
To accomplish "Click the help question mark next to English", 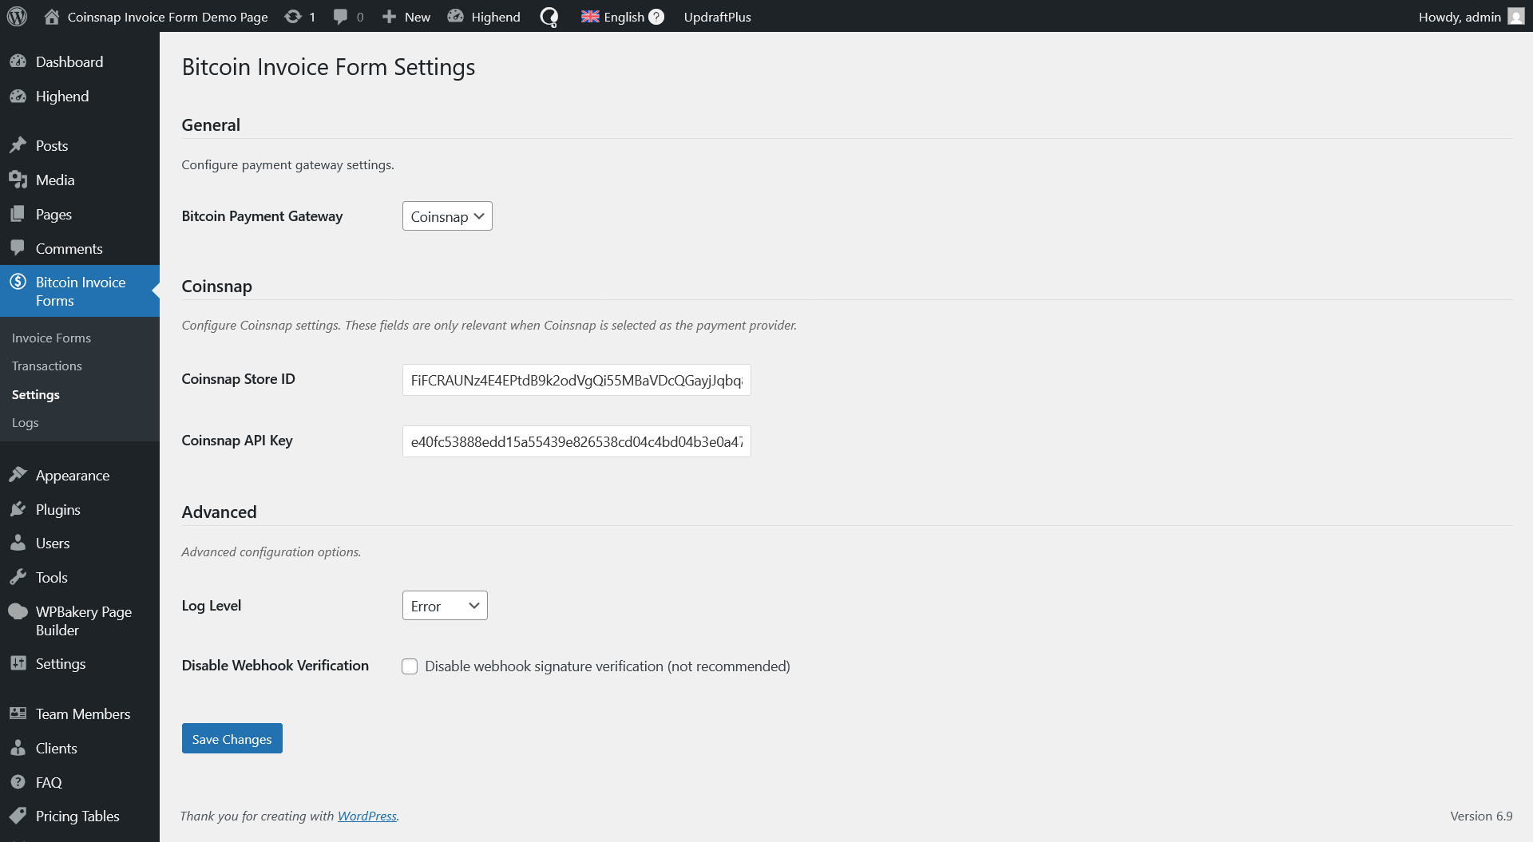I will pyautogui.click(x=656, y=17).
